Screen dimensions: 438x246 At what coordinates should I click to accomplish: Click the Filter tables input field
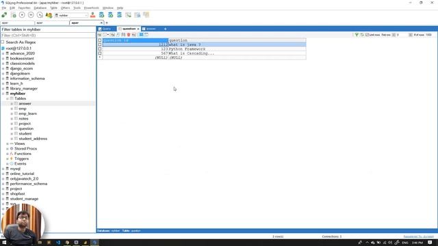(48, 36)
